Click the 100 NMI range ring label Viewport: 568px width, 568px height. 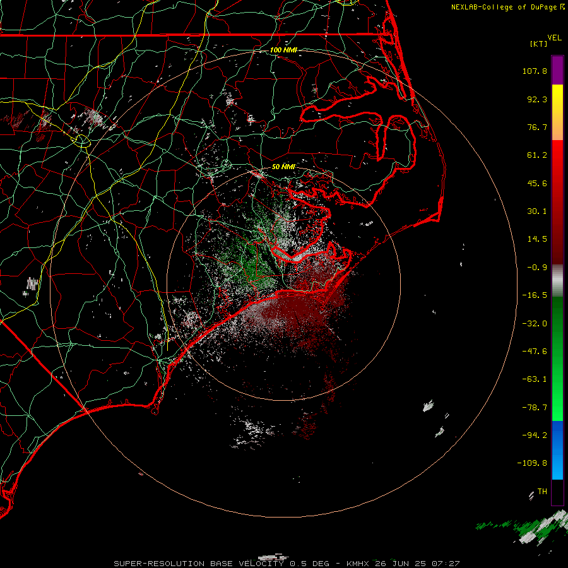[x=283, y=50]
